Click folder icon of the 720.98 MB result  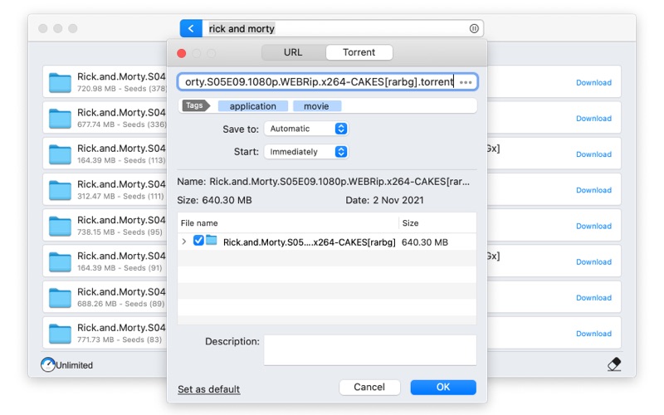(x=60, y=82)
